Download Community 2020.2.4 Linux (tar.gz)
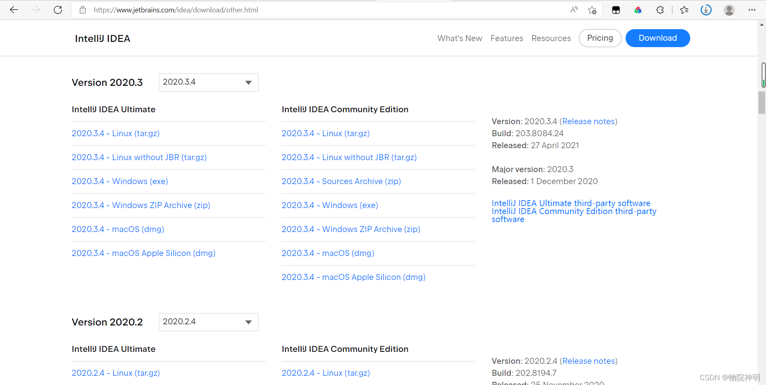 [x=326, y=373]
